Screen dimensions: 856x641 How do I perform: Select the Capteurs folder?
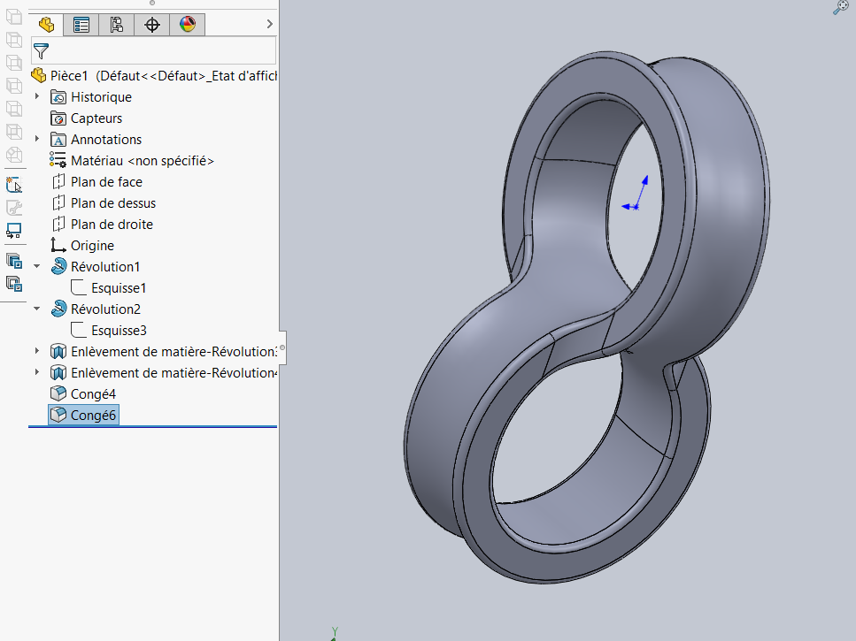pos(96,118)
